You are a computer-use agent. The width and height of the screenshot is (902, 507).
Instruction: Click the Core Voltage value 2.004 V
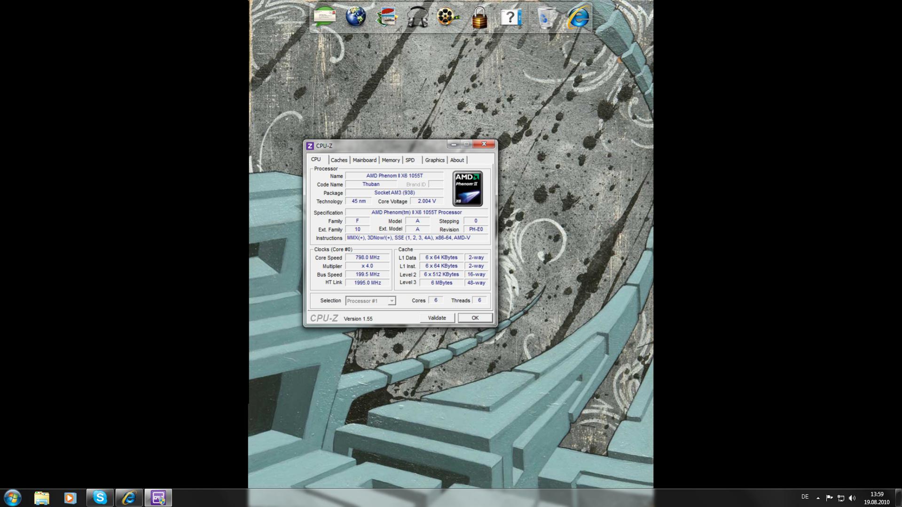(x=427, y=201)
